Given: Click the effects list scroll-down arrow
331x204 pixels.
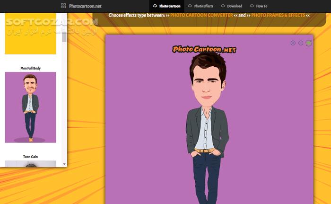Looking at the screenshot, I should tap(64, 164).
